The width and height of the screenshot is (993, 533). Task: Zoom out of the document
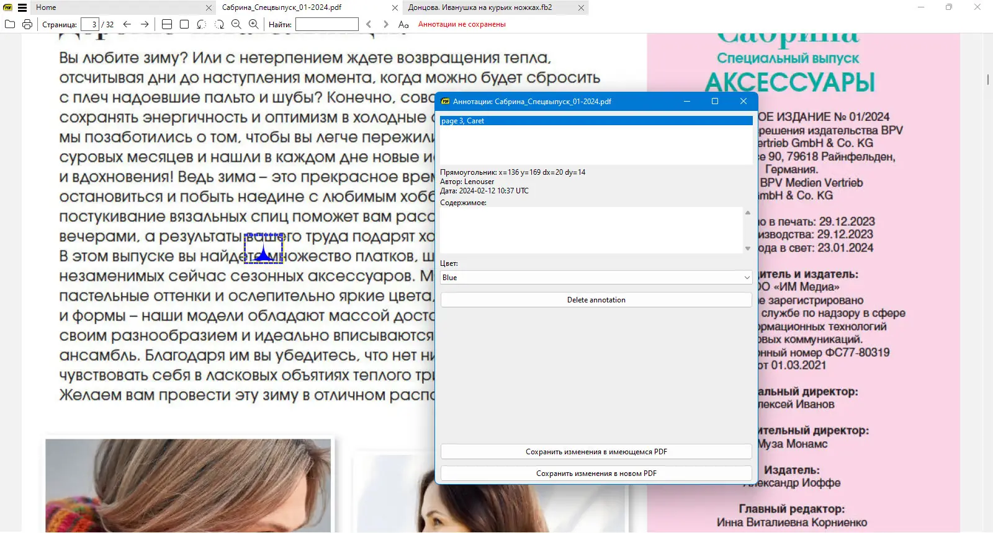(x=236, y=24)
